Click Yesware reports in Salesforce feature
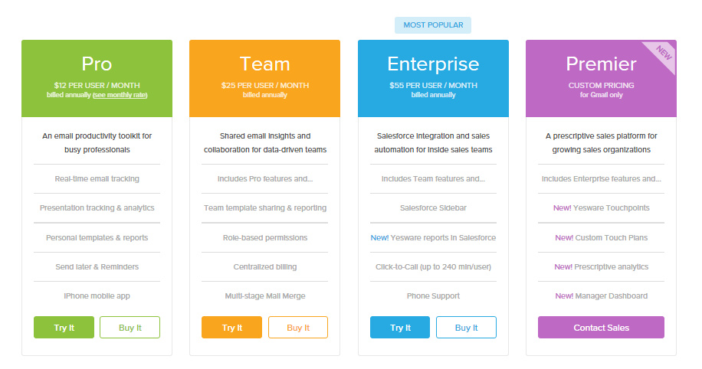The image size is (702, 369). tap(433, 237)
